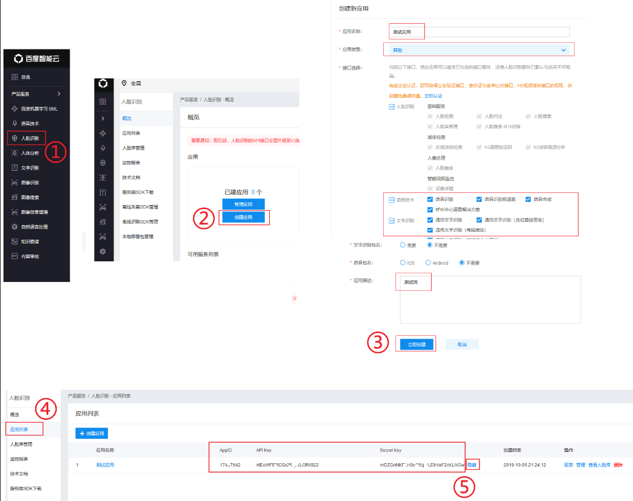Click 查看人脸库 link in table row
The width and height of the screenshot is (633, 501).
pos(600,465)
